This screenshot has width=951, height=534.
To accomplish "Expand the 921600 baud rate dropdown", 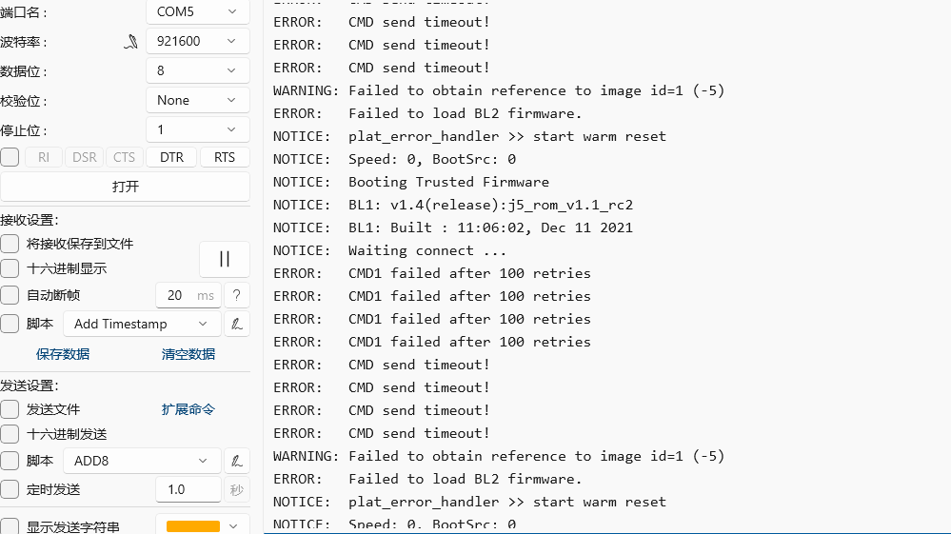I will [x=197, y=42].
